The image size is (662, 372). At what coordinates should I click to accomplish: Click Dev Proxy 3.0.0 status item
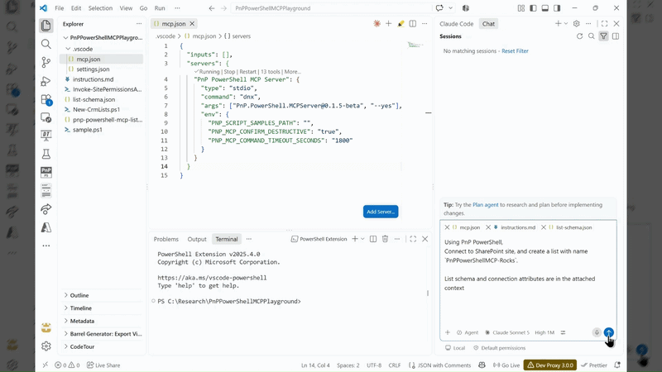(550, 365)
